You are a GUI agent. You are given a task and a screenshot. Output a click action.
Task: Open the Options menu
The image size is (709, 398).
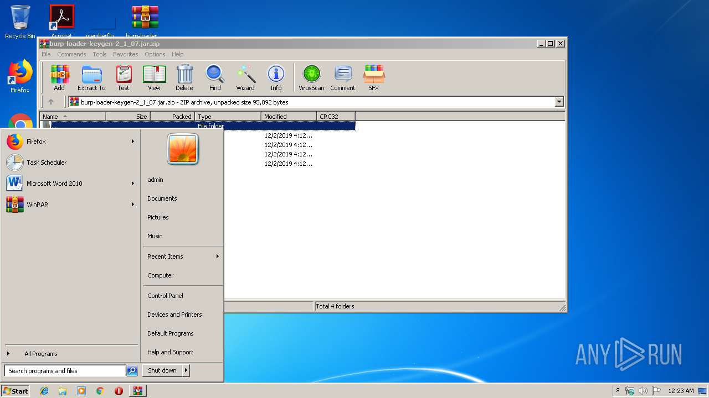click(x=155, y=54)
